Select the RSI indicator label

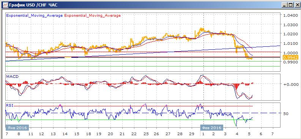click(9, 106)
